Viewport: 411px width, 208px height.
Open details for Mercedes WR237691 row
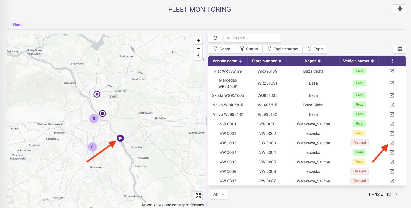(x=392, y=83)
